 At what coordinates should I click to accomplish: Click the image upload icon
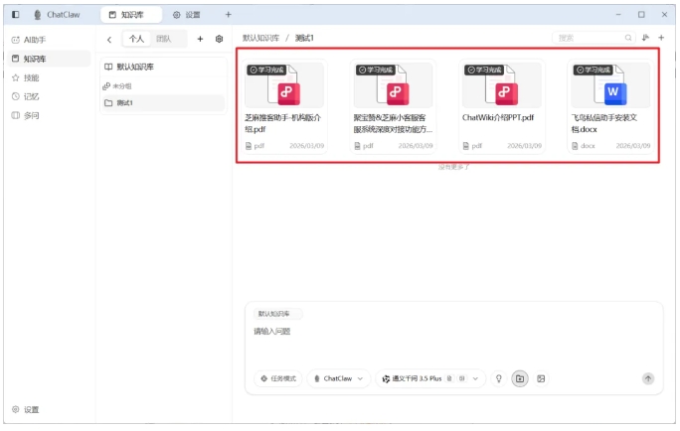[x=541, y=378]
